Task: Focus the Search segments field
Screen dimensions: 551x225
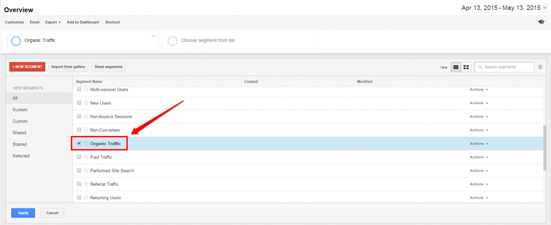Action: (x=504, y=67)
